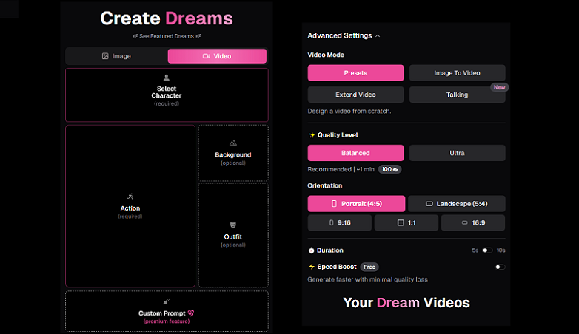Select Presets video mode
The height and width of the screenshot is (334, 579).
(355, 73)
